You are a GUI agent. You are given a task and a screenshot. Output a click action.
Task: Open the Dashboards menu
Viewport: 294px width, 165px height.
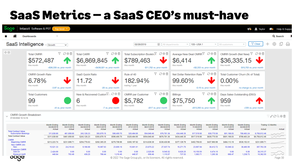tap(30, 36)
